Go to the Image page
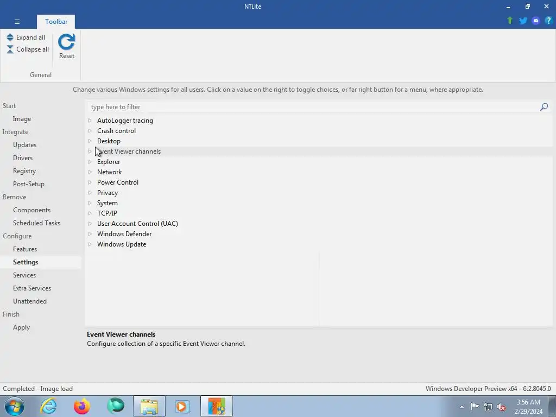This screenshot has width=556, height=417. 22,119
